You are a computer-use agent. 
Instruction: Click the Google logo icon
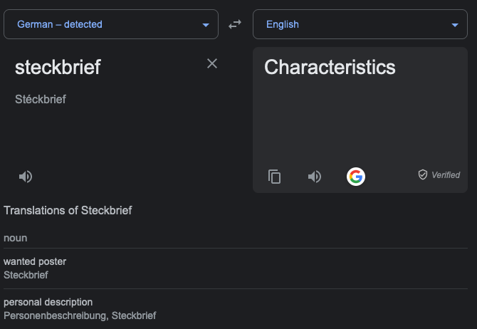pyautogui.click(x=356, y=177)
